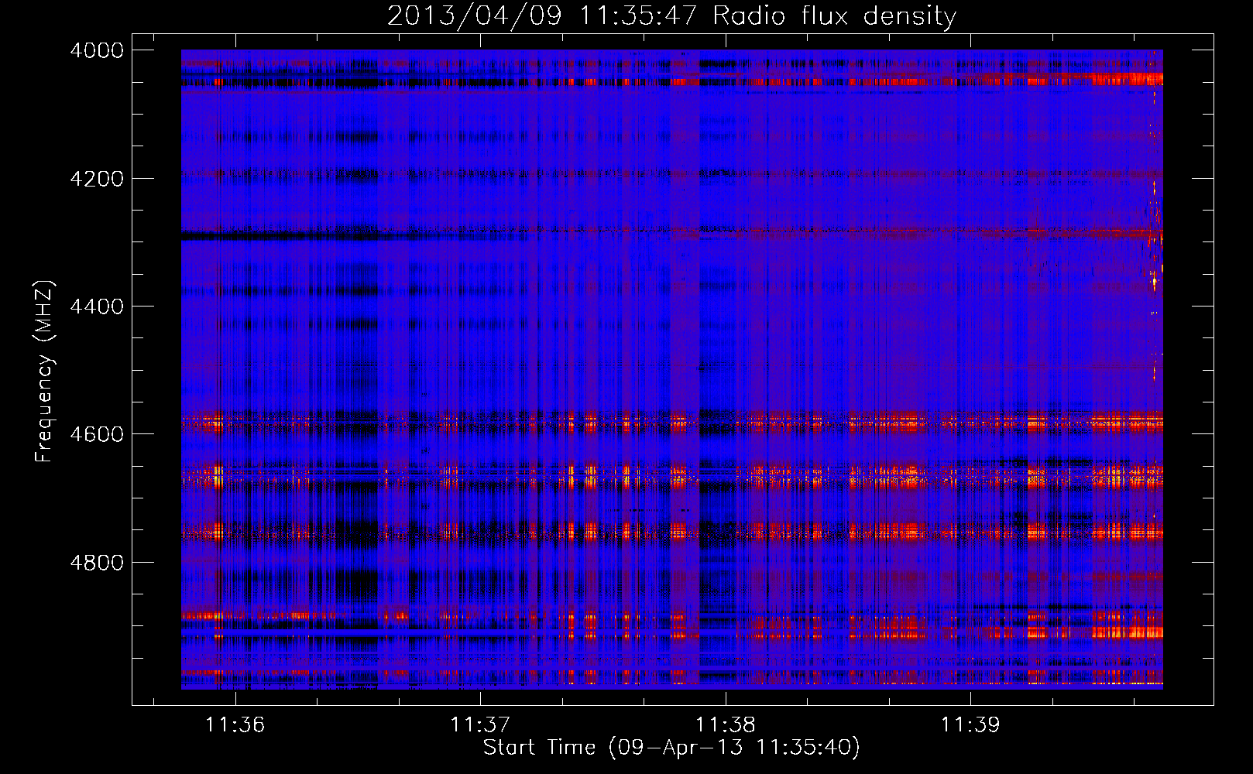This screenshot has width=1253, height=774.
Task: Click the 4400 frequency tick label
Action: [x=97, y=307]
